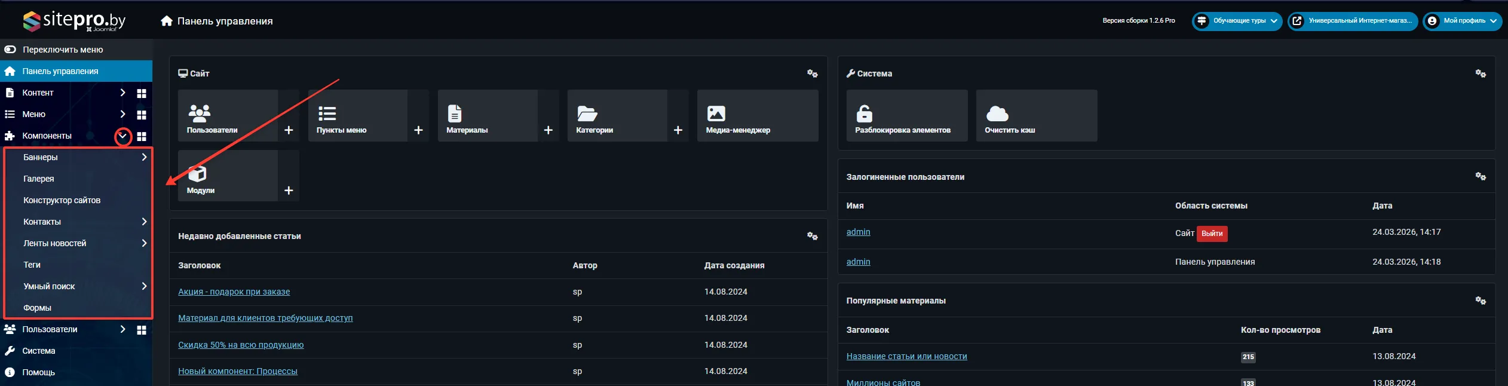
Task: Open the Мой профиль dropdown
Action: coord(1461,21)
